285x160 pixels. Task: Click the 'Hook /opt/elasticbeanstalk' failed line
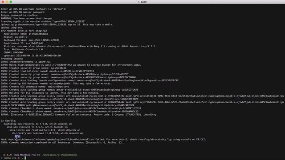coord(103,139)
